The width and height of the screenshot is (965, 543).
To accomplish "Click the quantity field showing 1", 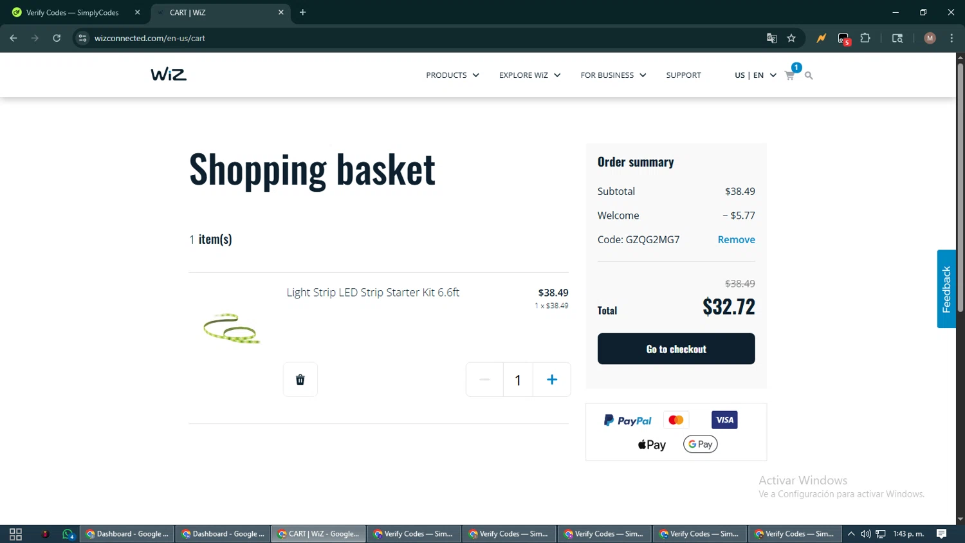I will pos(518,380).
